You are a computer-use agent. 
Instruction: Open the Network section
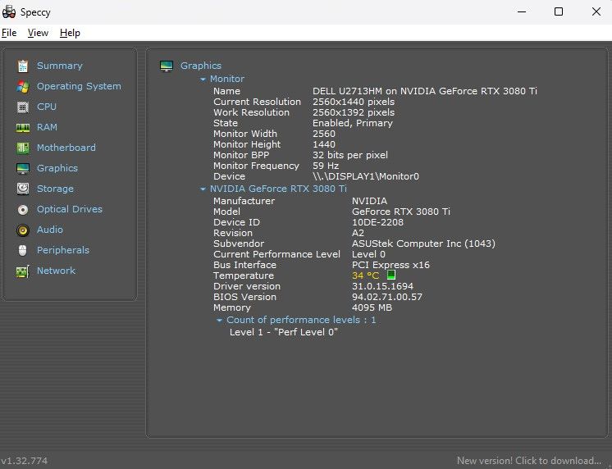point(57,271)
